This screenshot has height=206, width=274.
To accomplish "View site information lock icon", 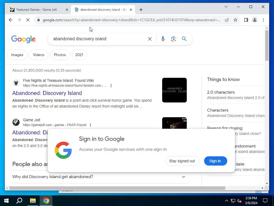I will click(39, 20).
